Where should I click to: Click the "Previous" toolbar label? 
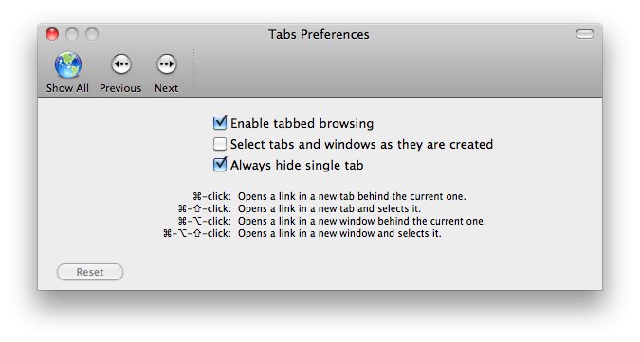[x=120, y=88]
